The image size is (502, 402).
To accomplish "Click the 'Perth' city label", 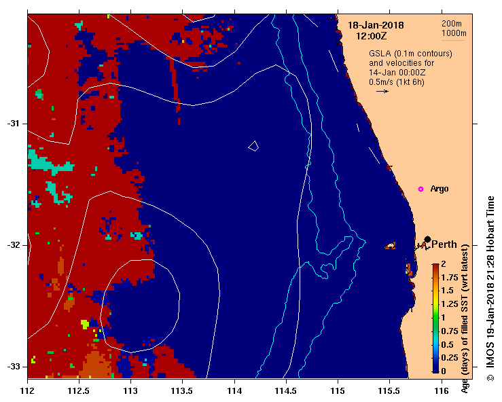I will pyautogui.click(x=444, y=244).
